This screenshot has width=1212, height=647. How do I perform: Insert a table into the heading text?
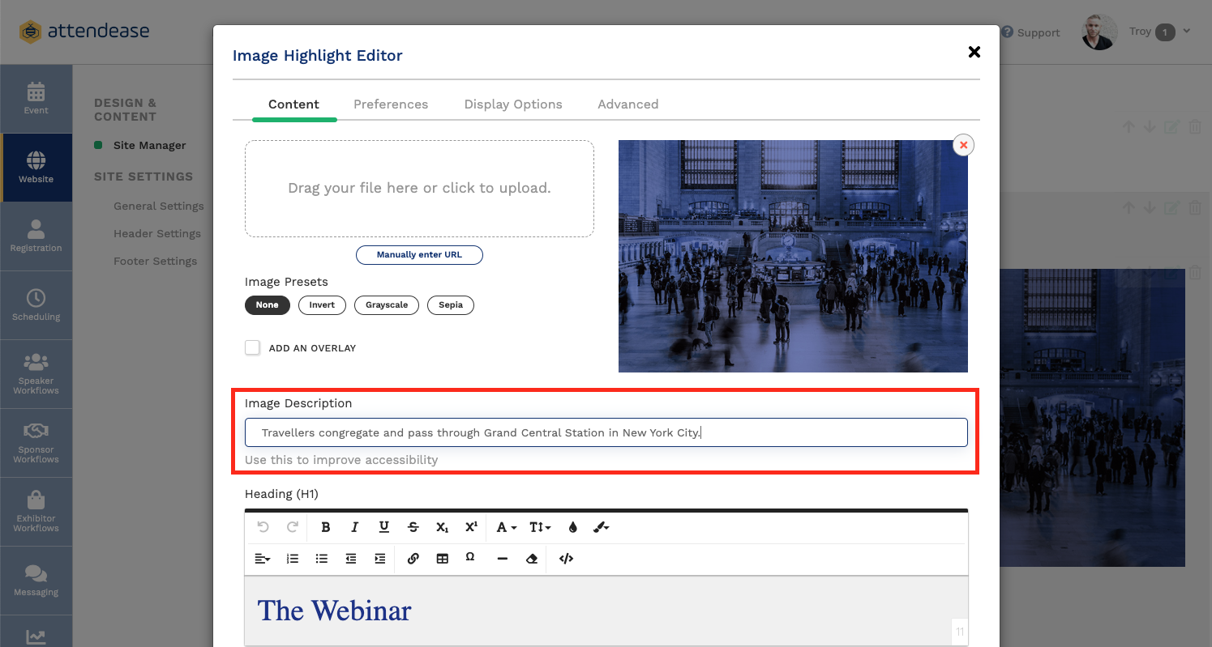[442, 559]
